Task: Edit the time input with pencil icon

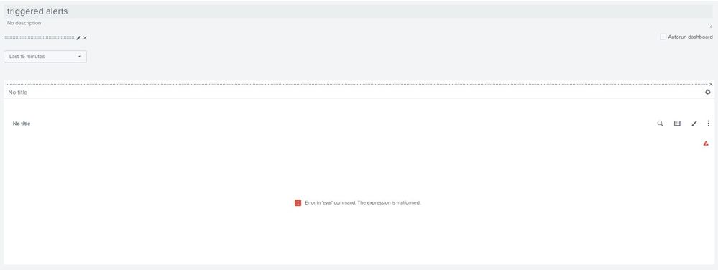Action: [79, 37]
